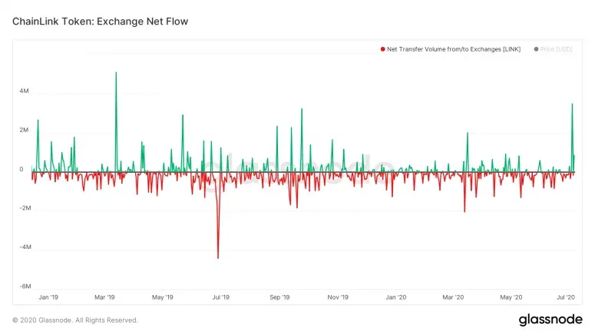
Task: Click the Mar '19 x-axis label
Action: 104,297
